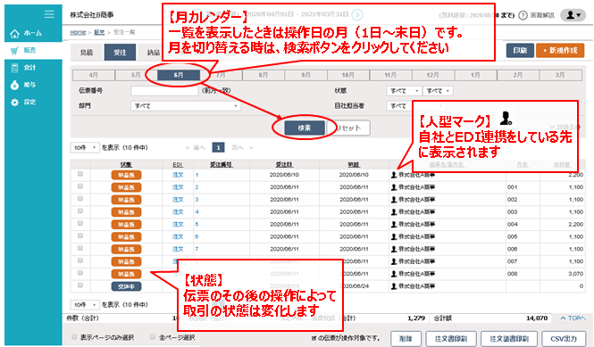Click the 削除 delete button
Image resolution: width=594 pixels, height=347 pixels.
tap(406, 339)
